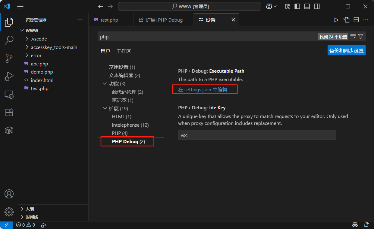Screen dimensions: 374x229
Task: Switch to 工作区 settings scope tab
Action: (x=124, y=51)
